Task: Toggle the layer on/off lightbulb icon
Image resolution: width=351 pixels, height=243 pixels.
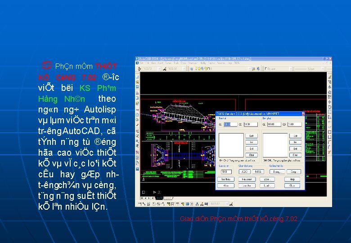Action: pyautogui.click(x=196, y=69)
